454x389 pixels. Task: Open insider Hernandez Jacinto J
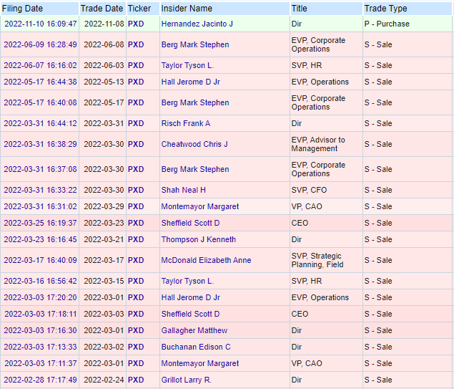(197, 24)
